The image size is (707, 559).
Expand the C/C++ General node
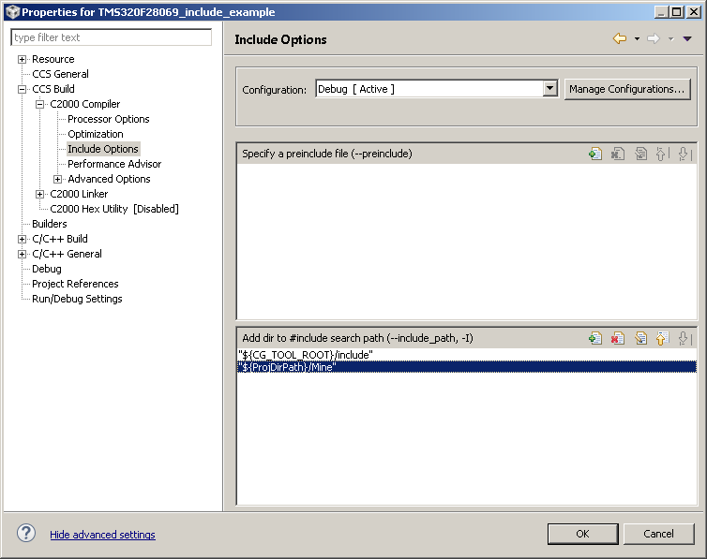click(22, 254)
